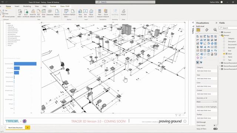Open More visuals dropdown
This screenshot has height=133, width=237.
pyautogui.click(x=91, y=13)
